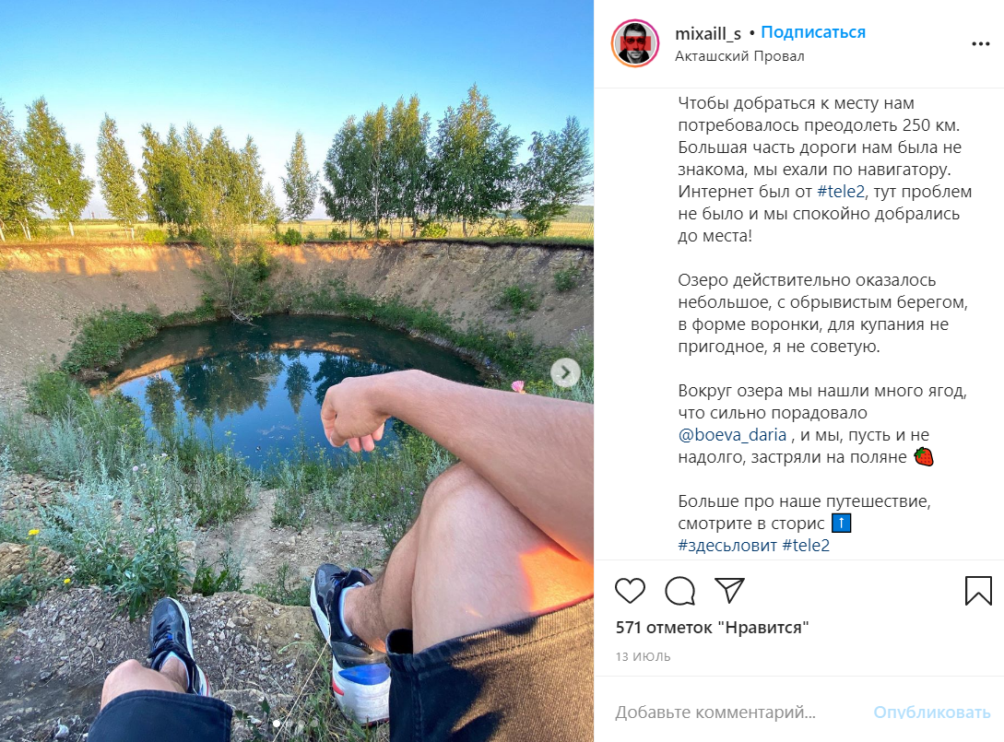Like the post with heart icon
This screenshot has height=742, width=1004.
tap(630, 590)
